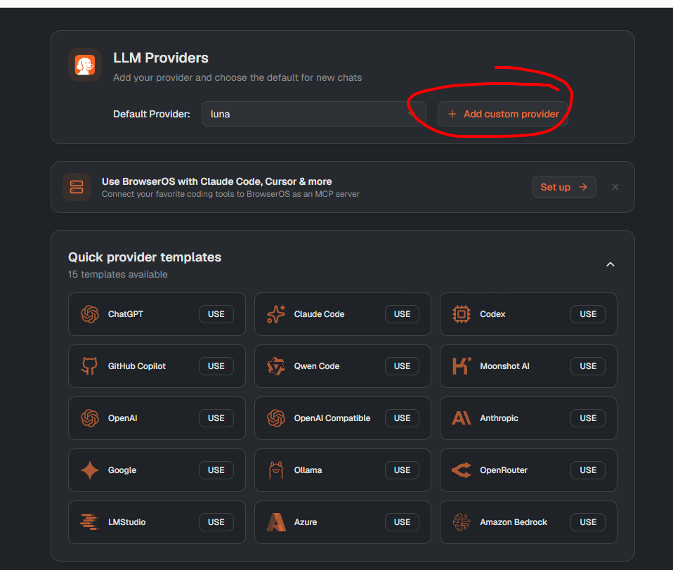
Task: Click the Codex chip icon
Action: tap(462, 314)
